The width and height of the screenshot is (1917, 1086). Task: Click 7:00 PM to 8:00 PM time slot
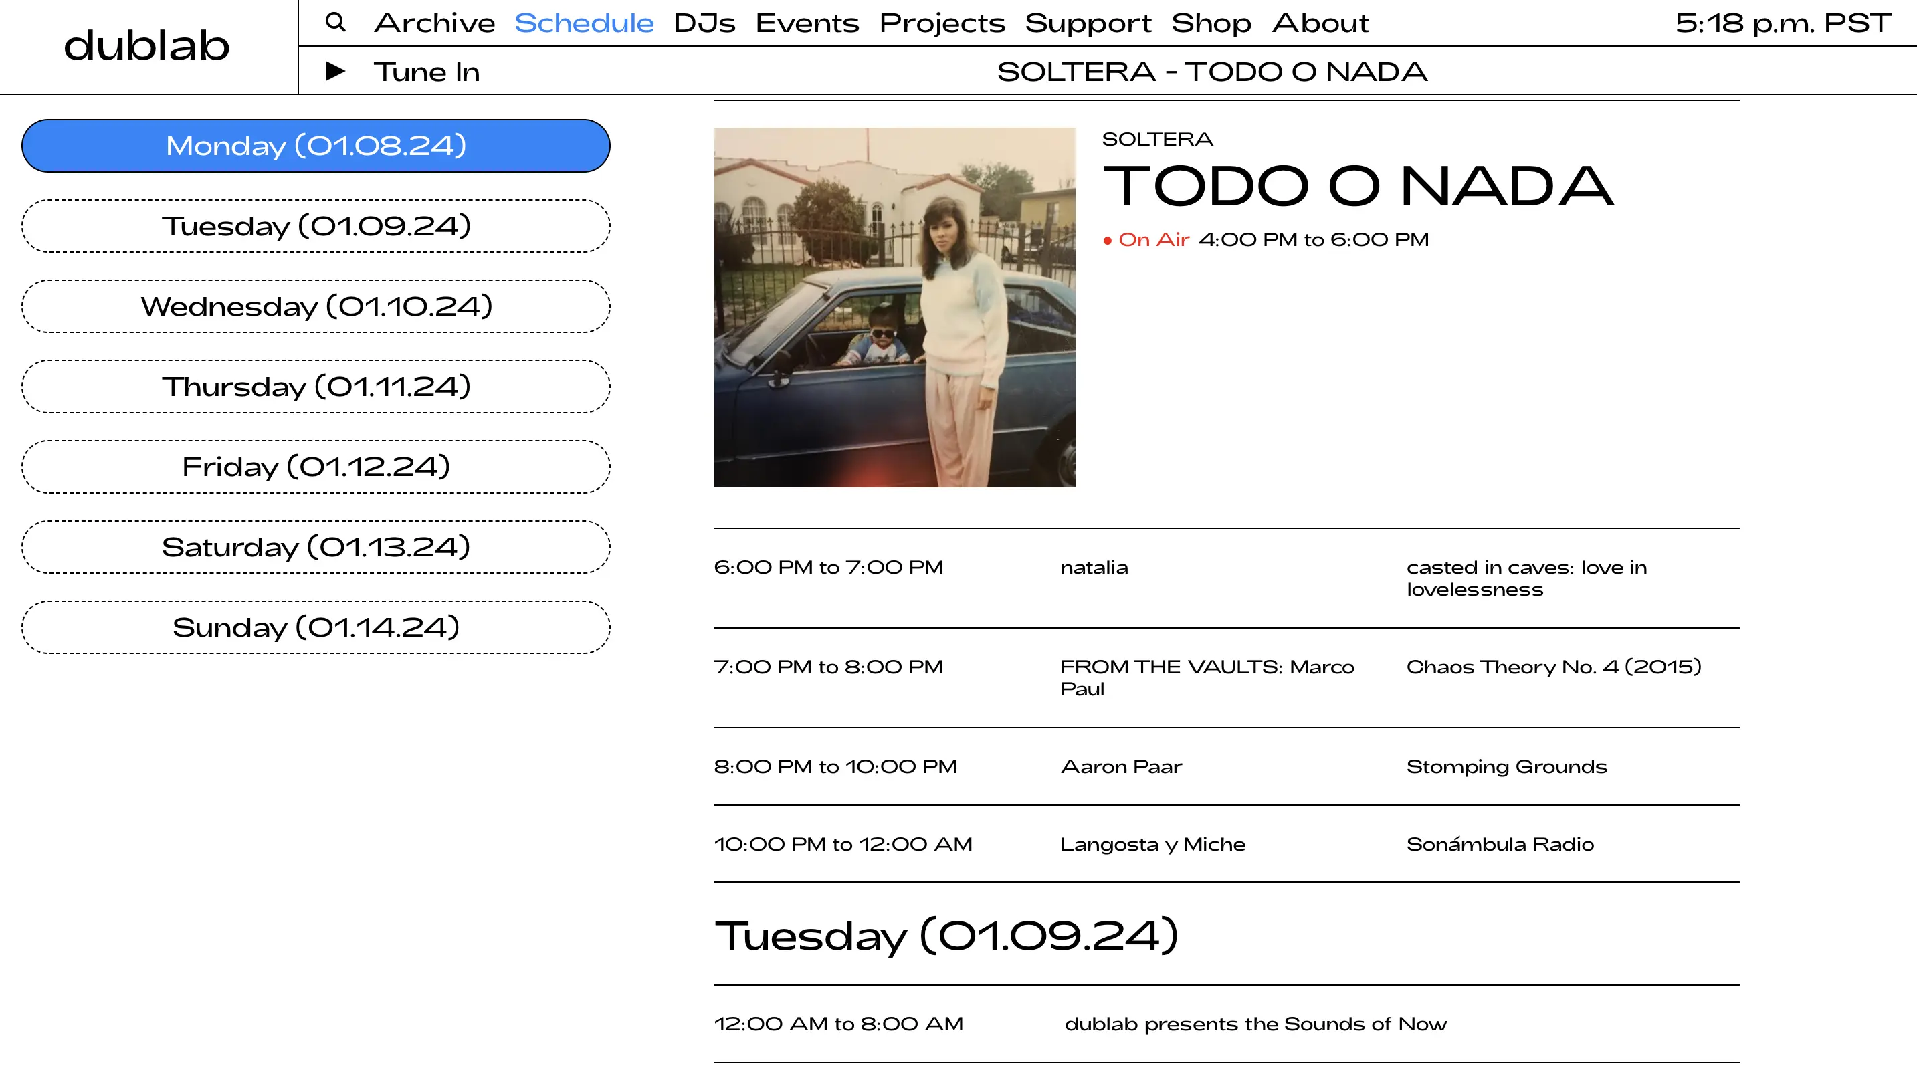[x=828, y=667]
